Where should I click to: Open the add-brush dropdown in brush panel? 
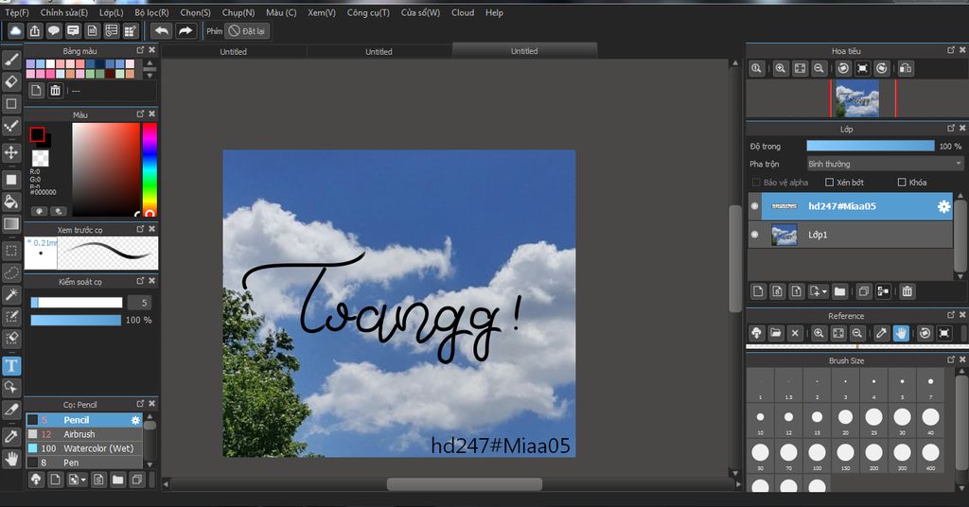83,480
